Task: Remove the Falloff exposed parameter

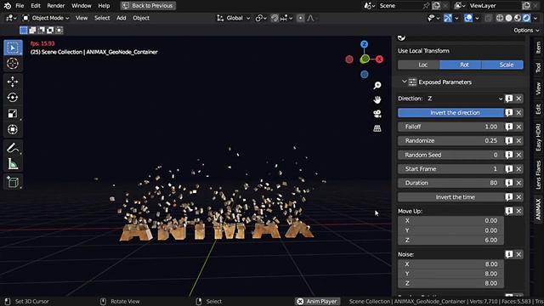Action: 518,127
